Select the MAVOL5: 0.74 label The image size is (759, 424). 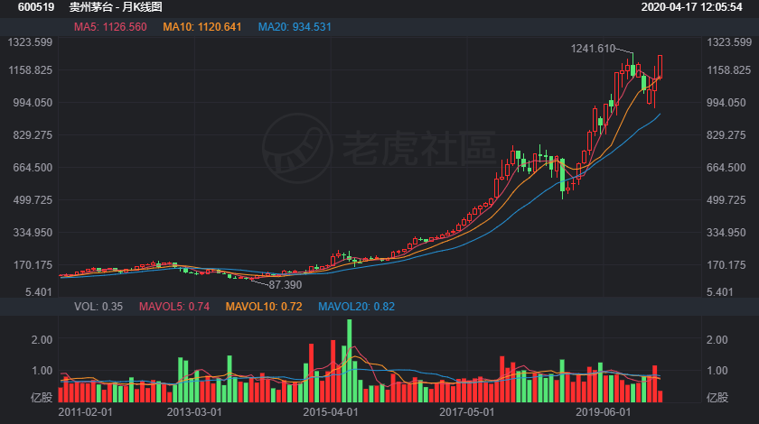[x=174, y=307]
